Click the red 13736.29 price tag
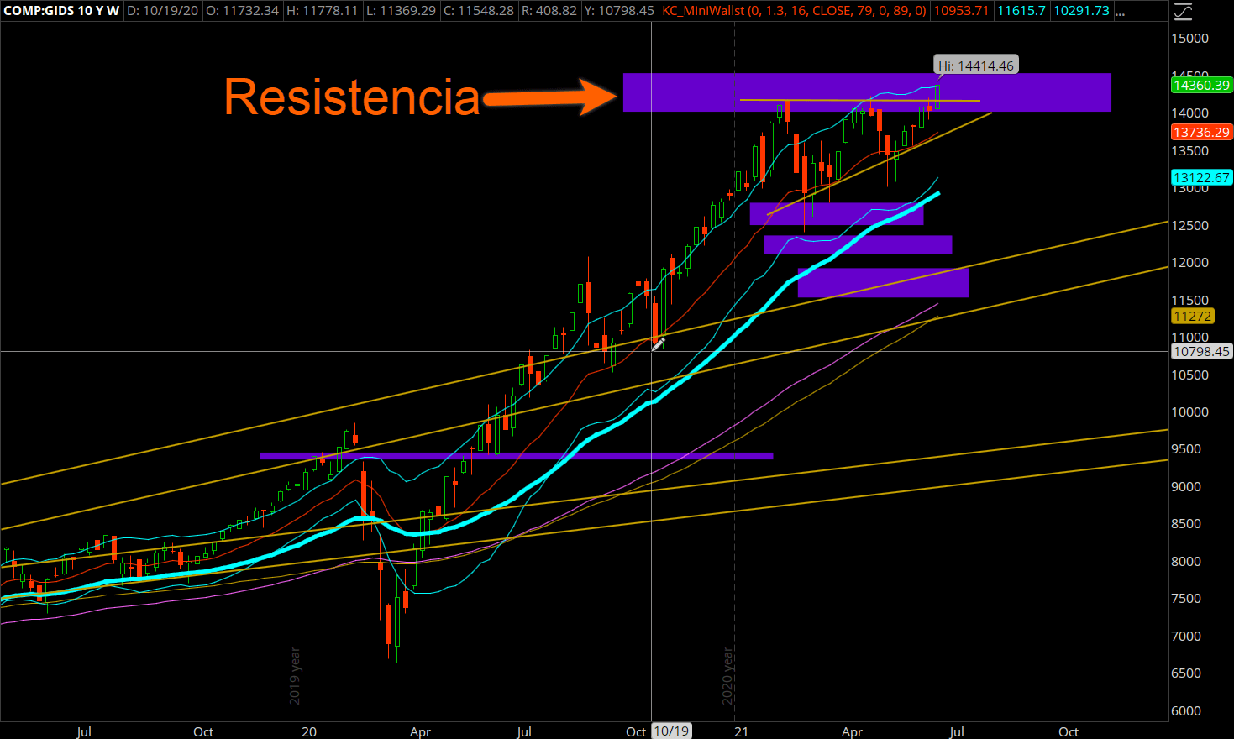 pos(1200,132)
